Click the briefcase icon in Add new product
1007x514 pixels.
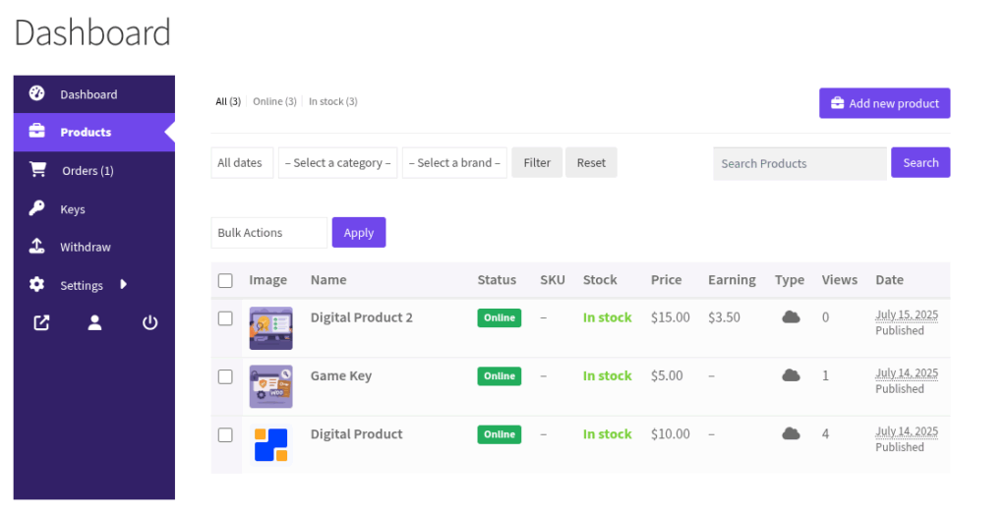coord(837,102)
